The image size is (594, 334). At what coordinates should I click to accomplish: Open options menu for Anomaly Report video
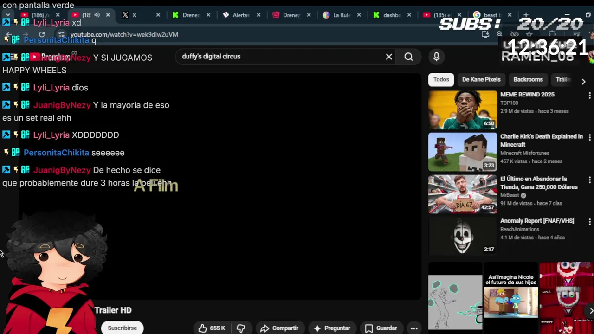(x=590, y=222)
